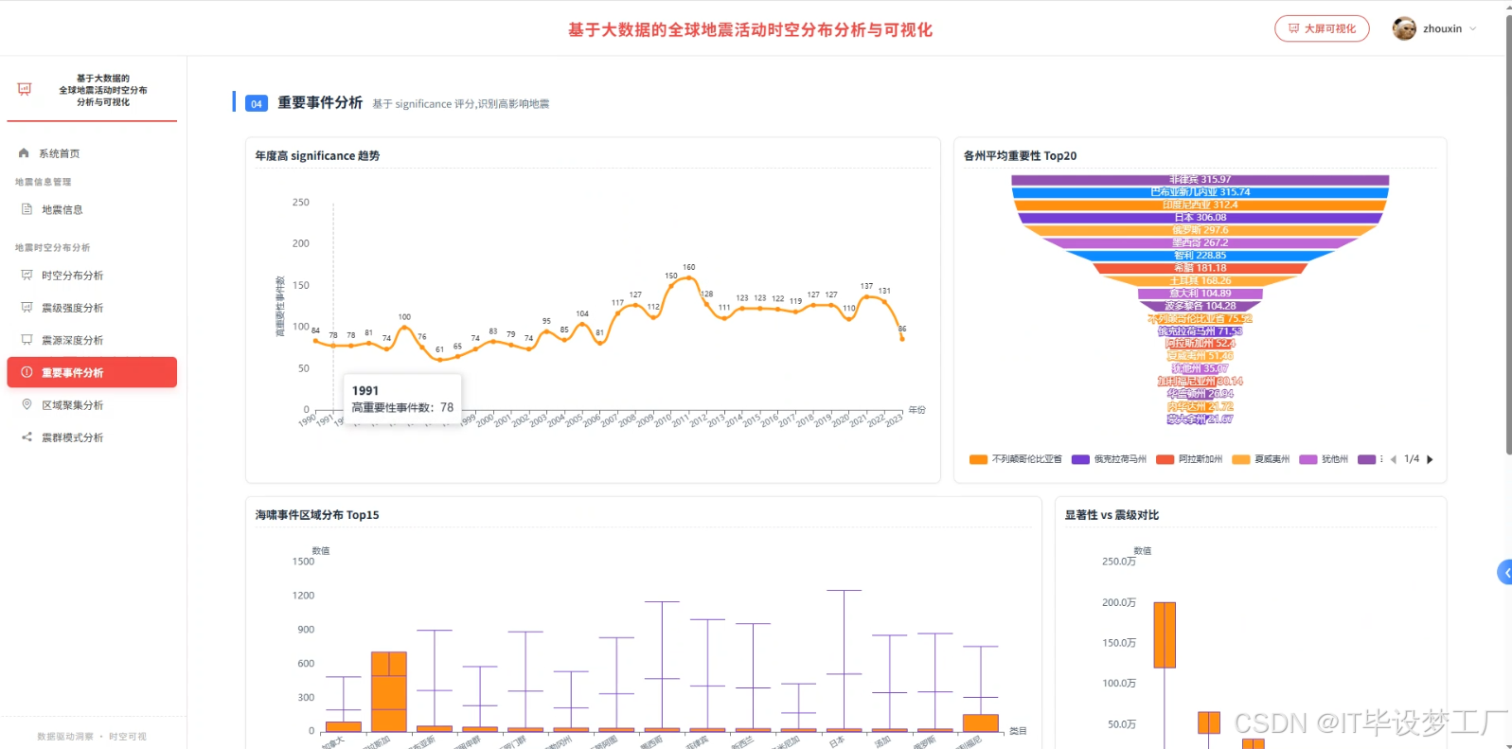The height and width of the screenshot is (749, 1512).
Task: Click the document icon for 地震信息
Action: point(27,209)
